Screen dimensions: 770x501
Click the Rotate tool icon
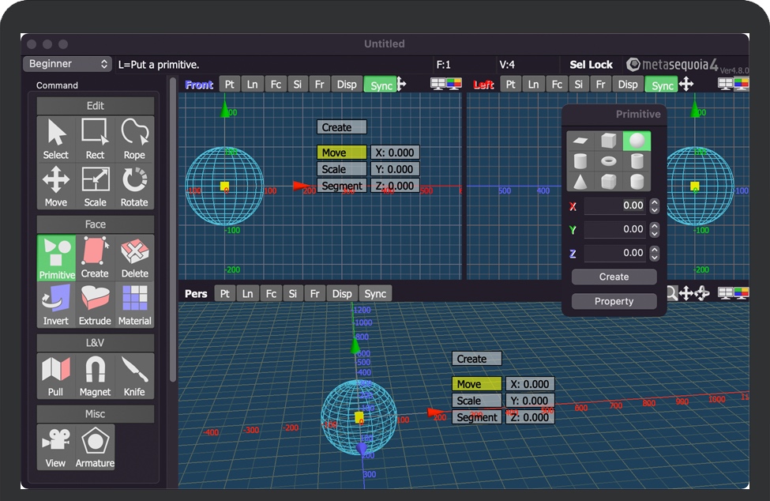tap(134, 186)
